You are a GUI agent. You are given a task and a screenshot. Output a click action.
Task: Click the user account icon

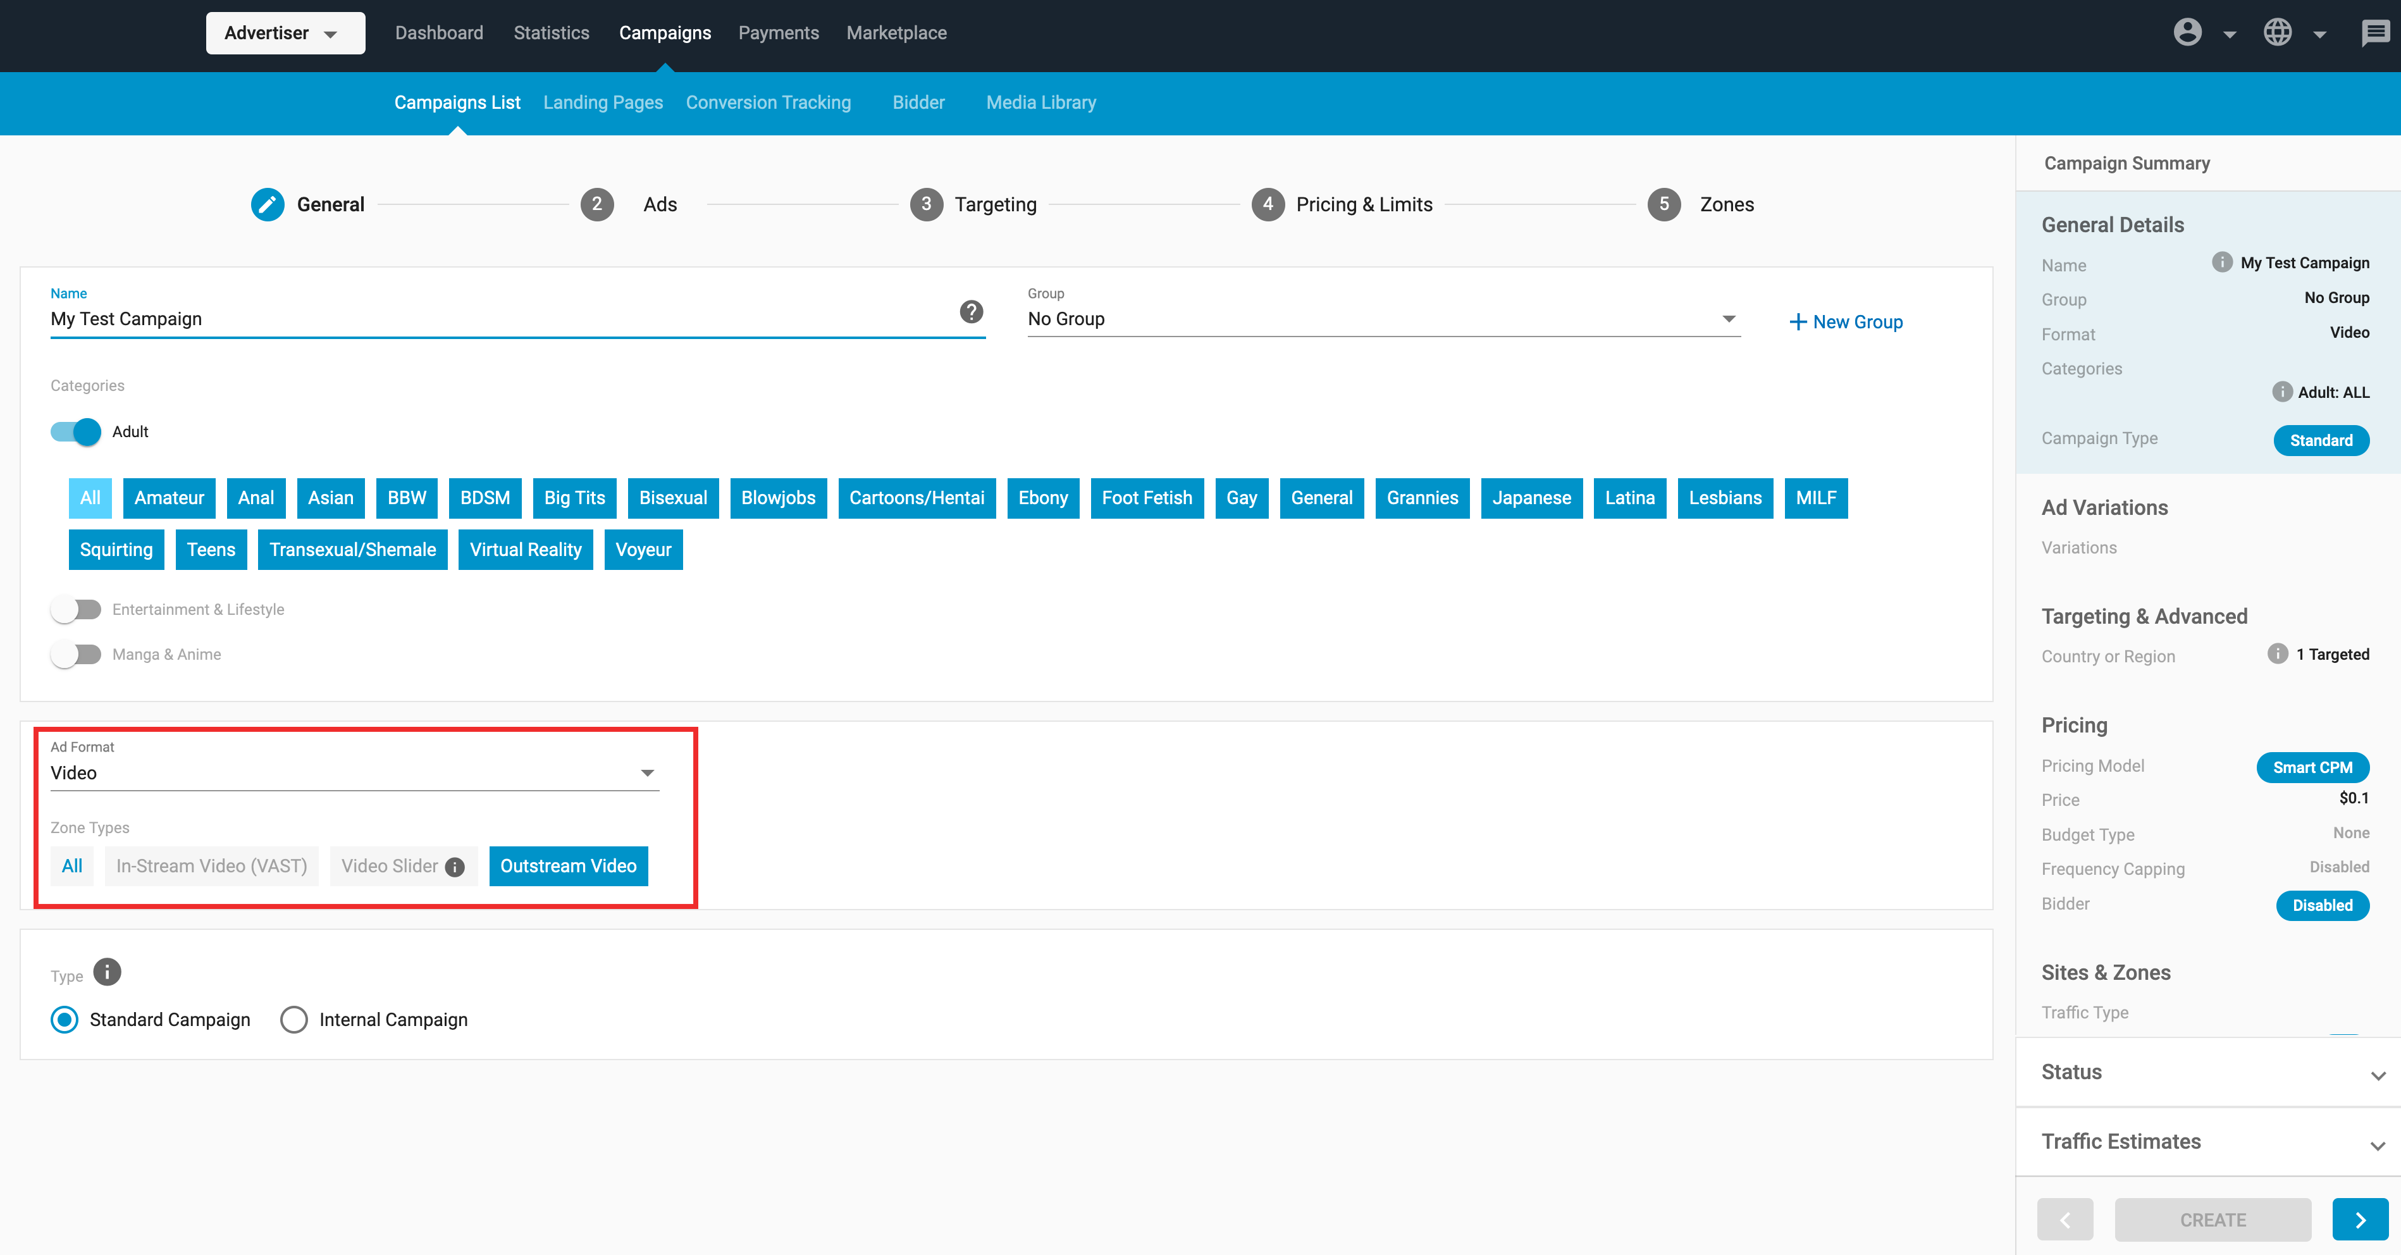[2187, 33]
